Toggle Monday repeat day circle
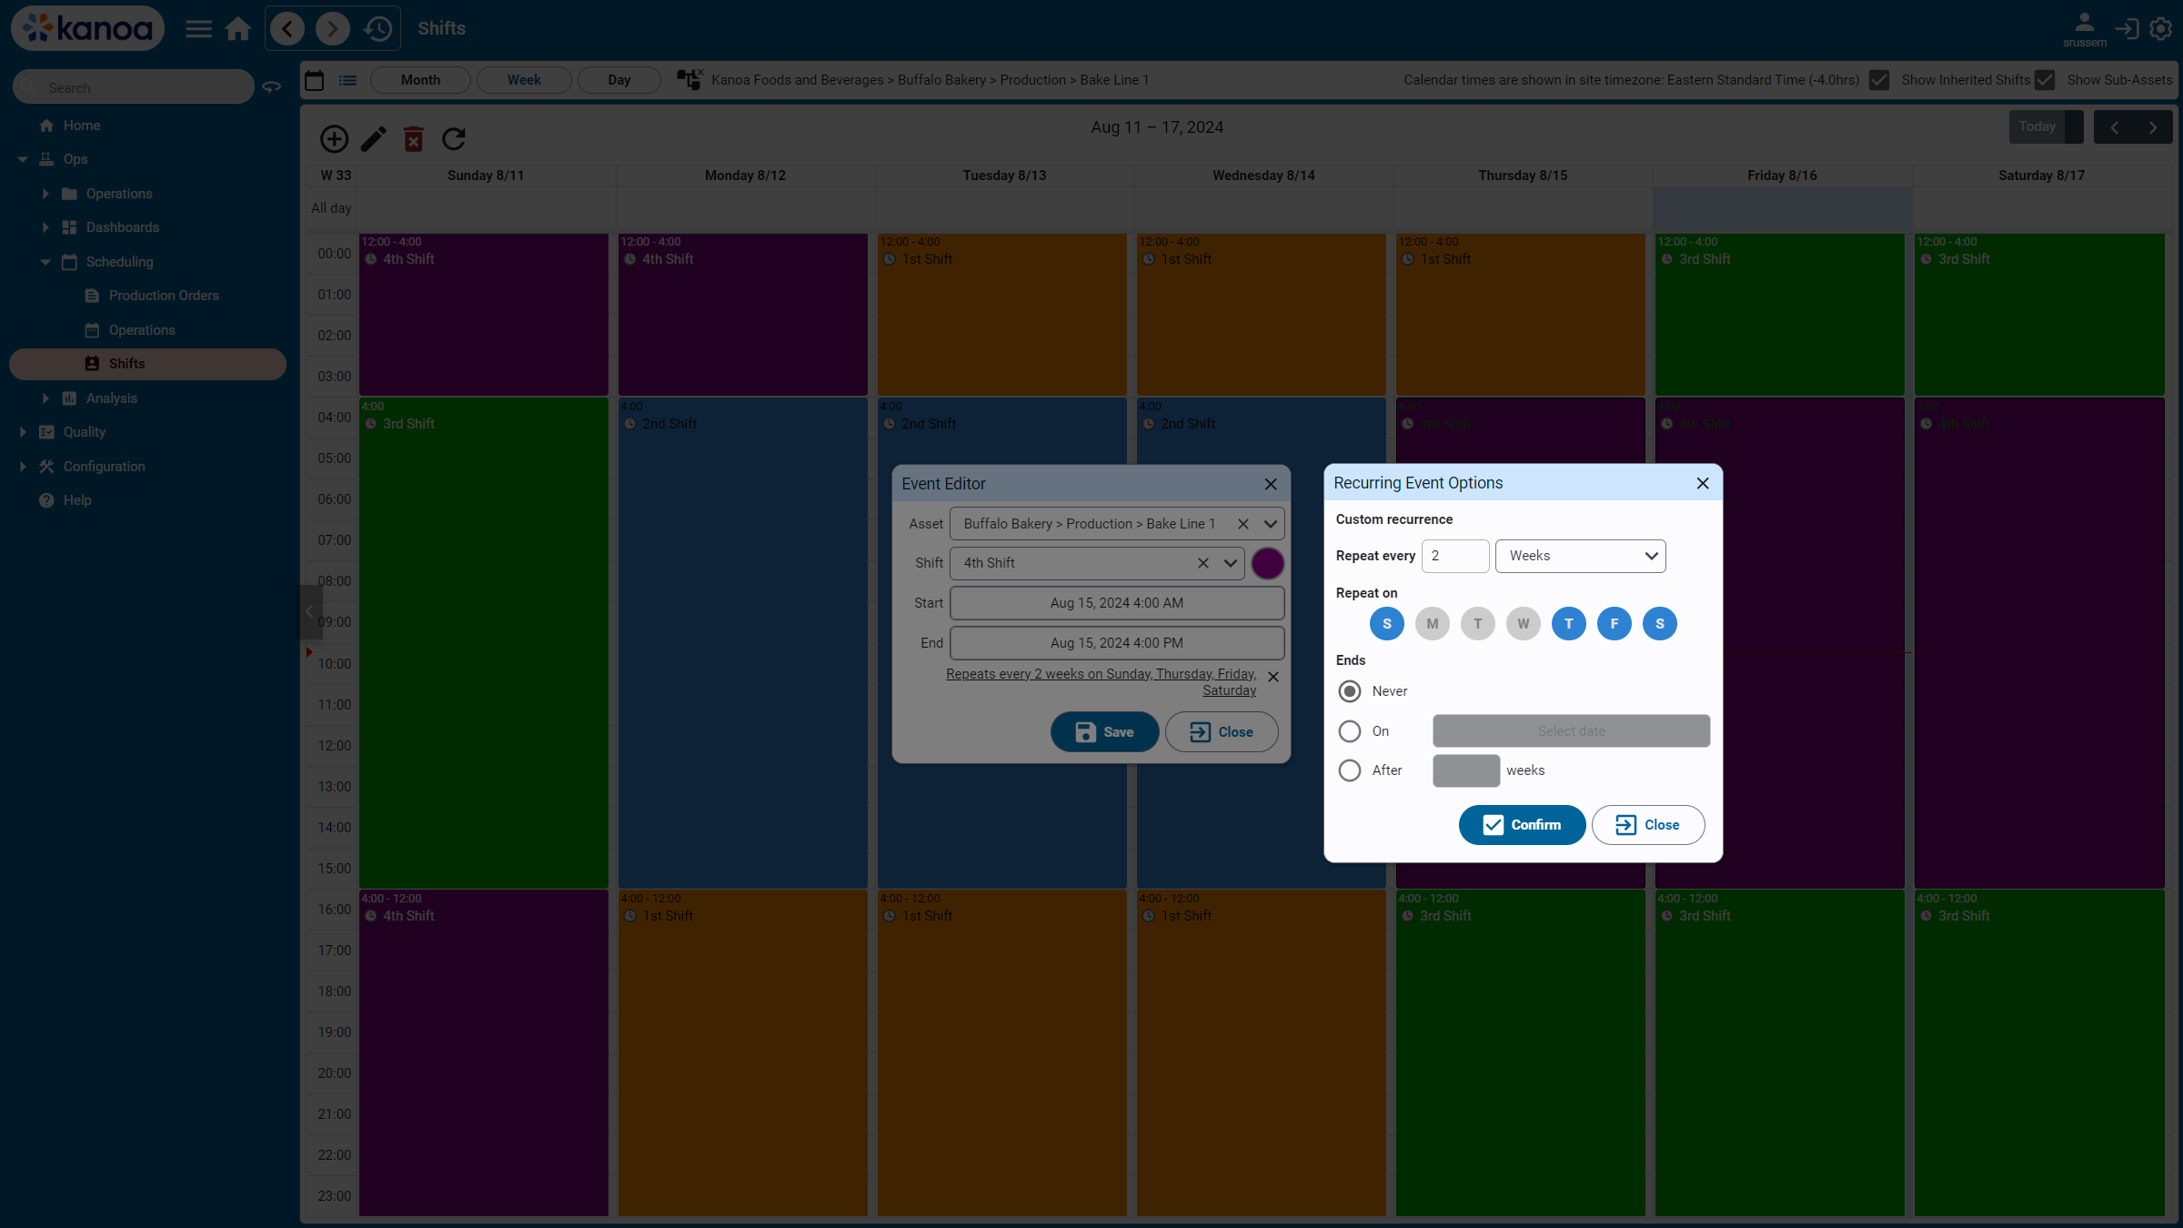 pyautogui.click(x=1432, y=624)
